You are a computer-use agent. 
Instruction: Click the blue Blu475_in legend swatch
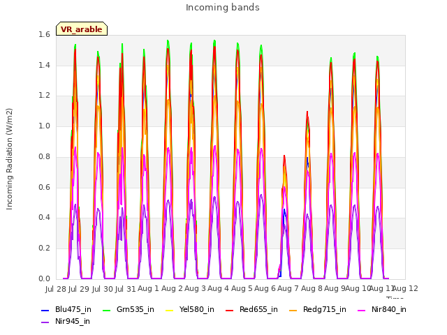pos(45,310)
